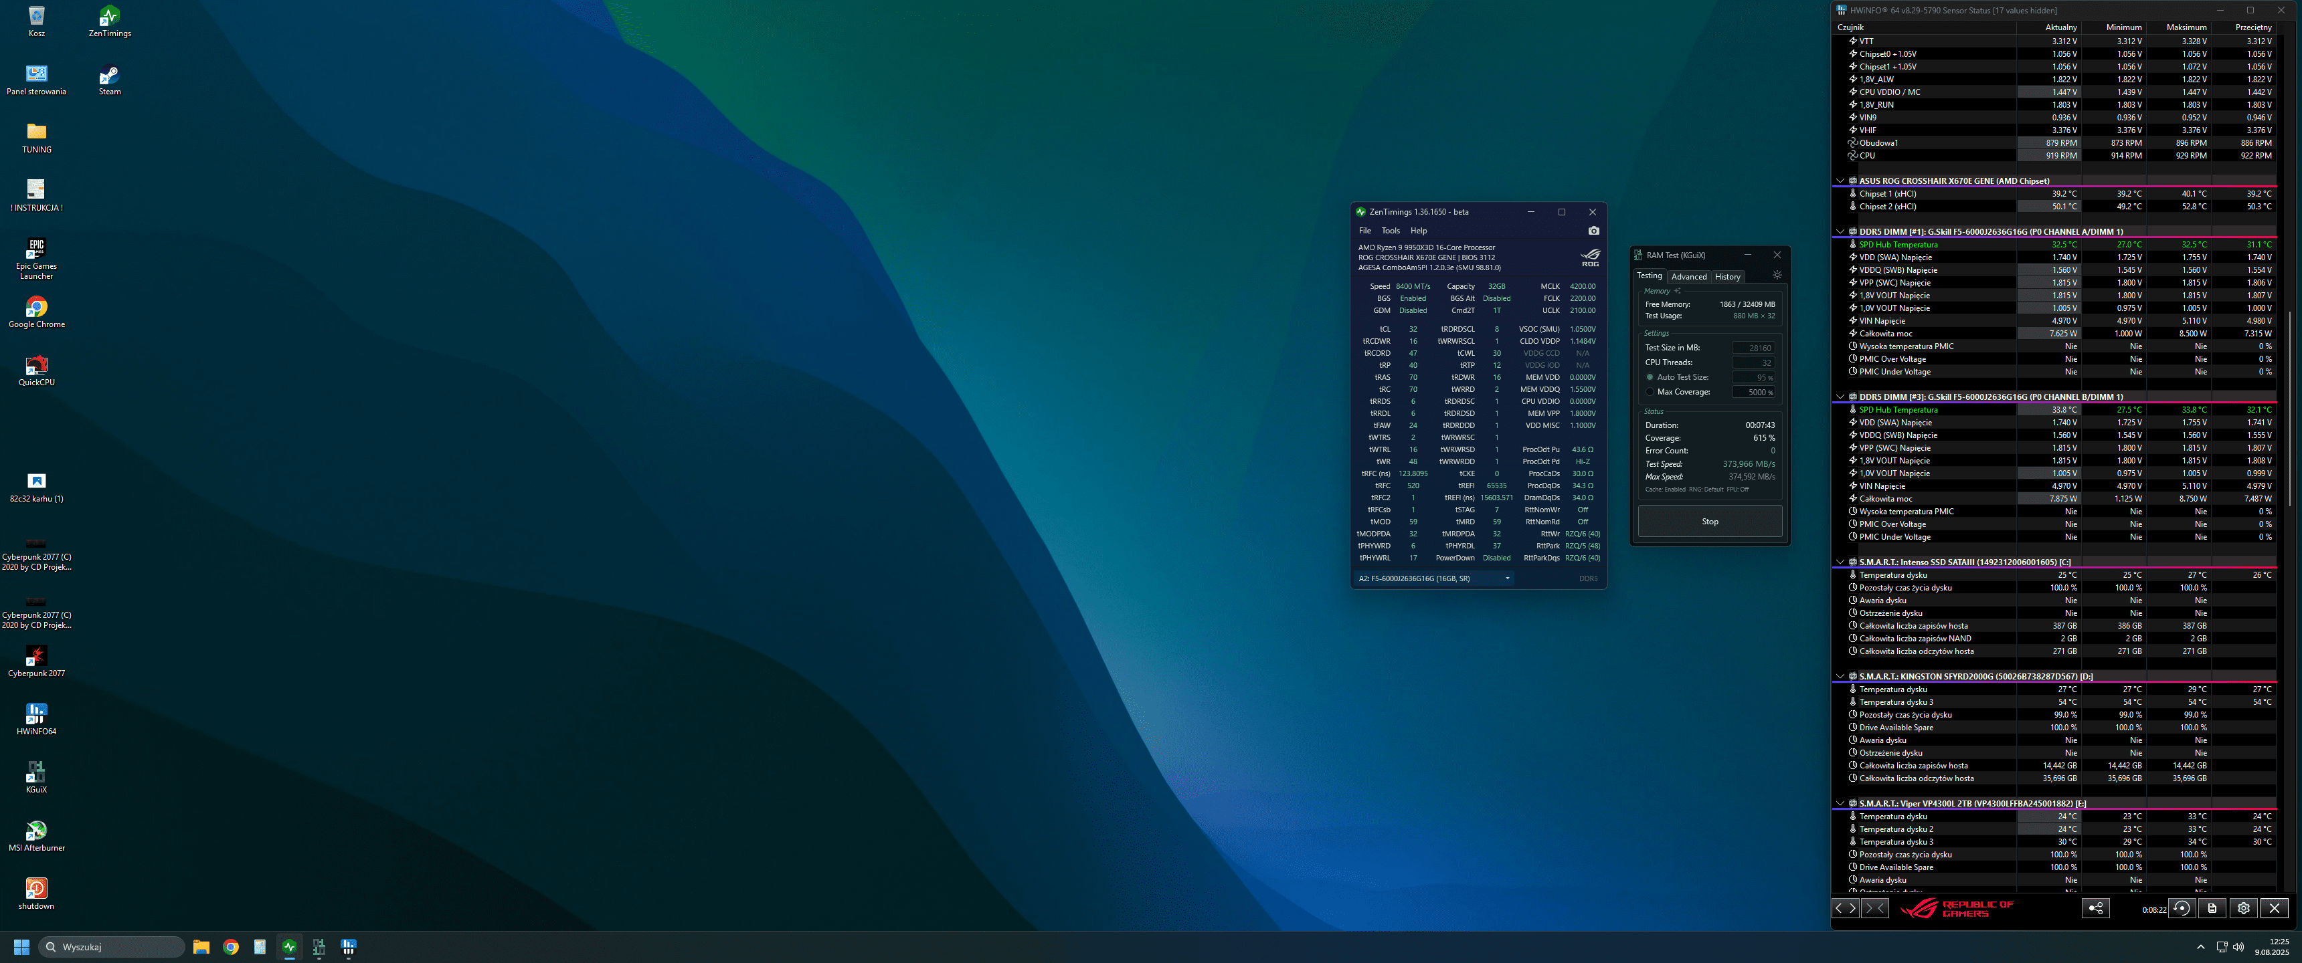Click HWiNFO reset min/max clock icon
The width and height of the screenshot is (2302, 963).
2182,909
